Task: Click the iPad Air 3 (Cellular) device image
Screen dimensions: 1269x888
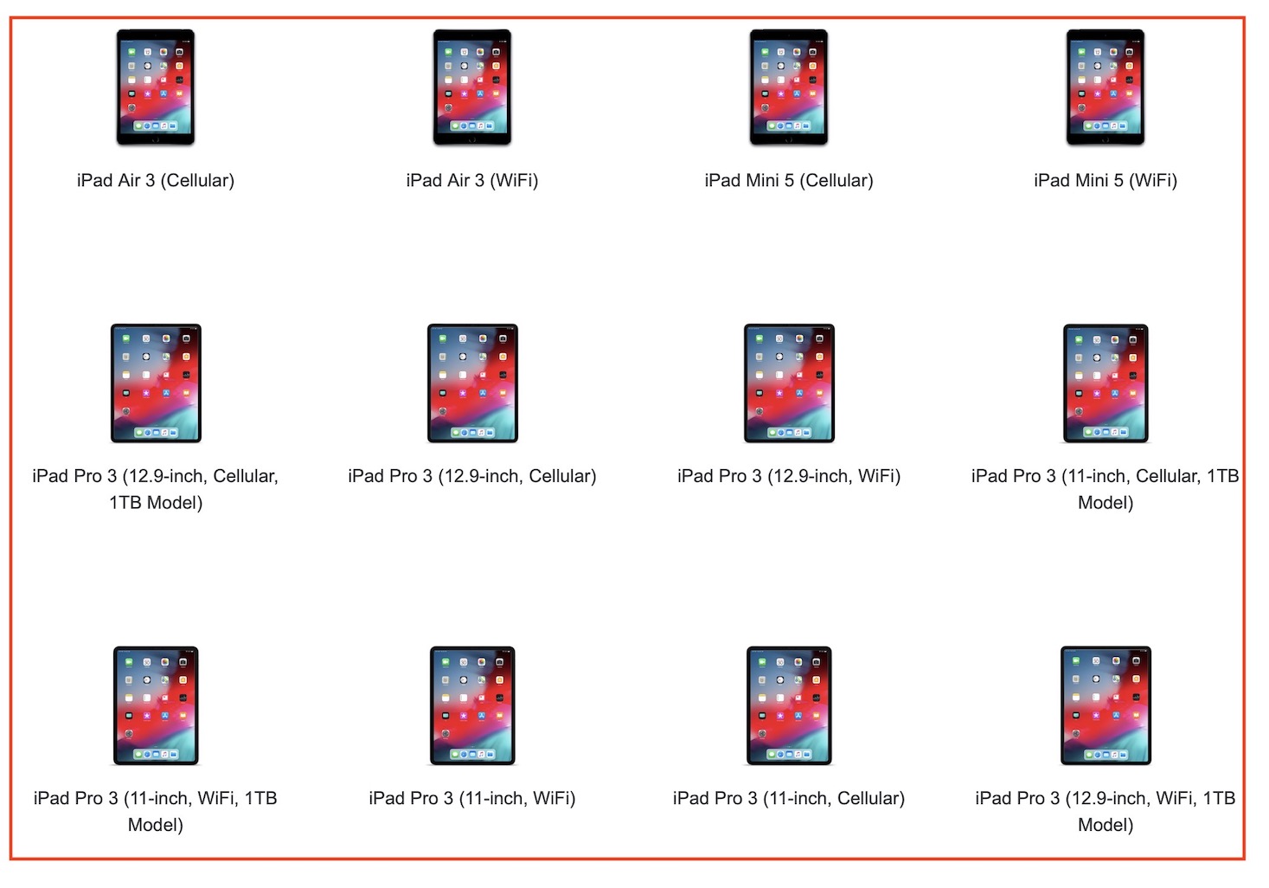Action: 156,87
